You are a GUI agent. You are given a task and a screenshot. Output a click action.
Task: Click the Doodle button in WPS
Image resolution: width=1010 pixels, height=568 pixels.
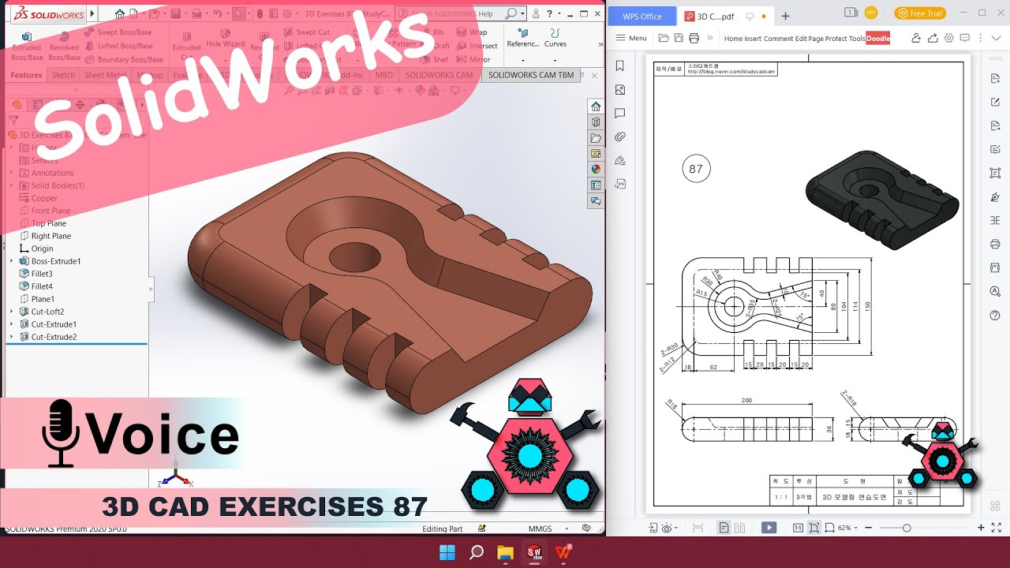pyautogui.click(x=877, y=39)
